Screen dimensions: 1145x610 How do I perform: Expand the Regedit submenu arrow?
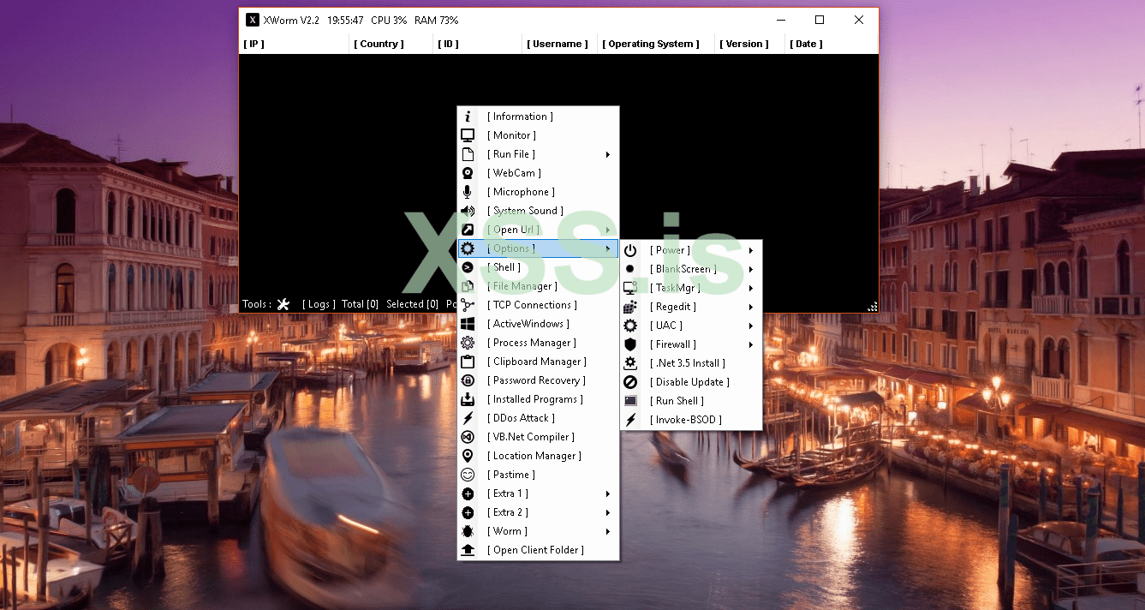coord(751,307)
